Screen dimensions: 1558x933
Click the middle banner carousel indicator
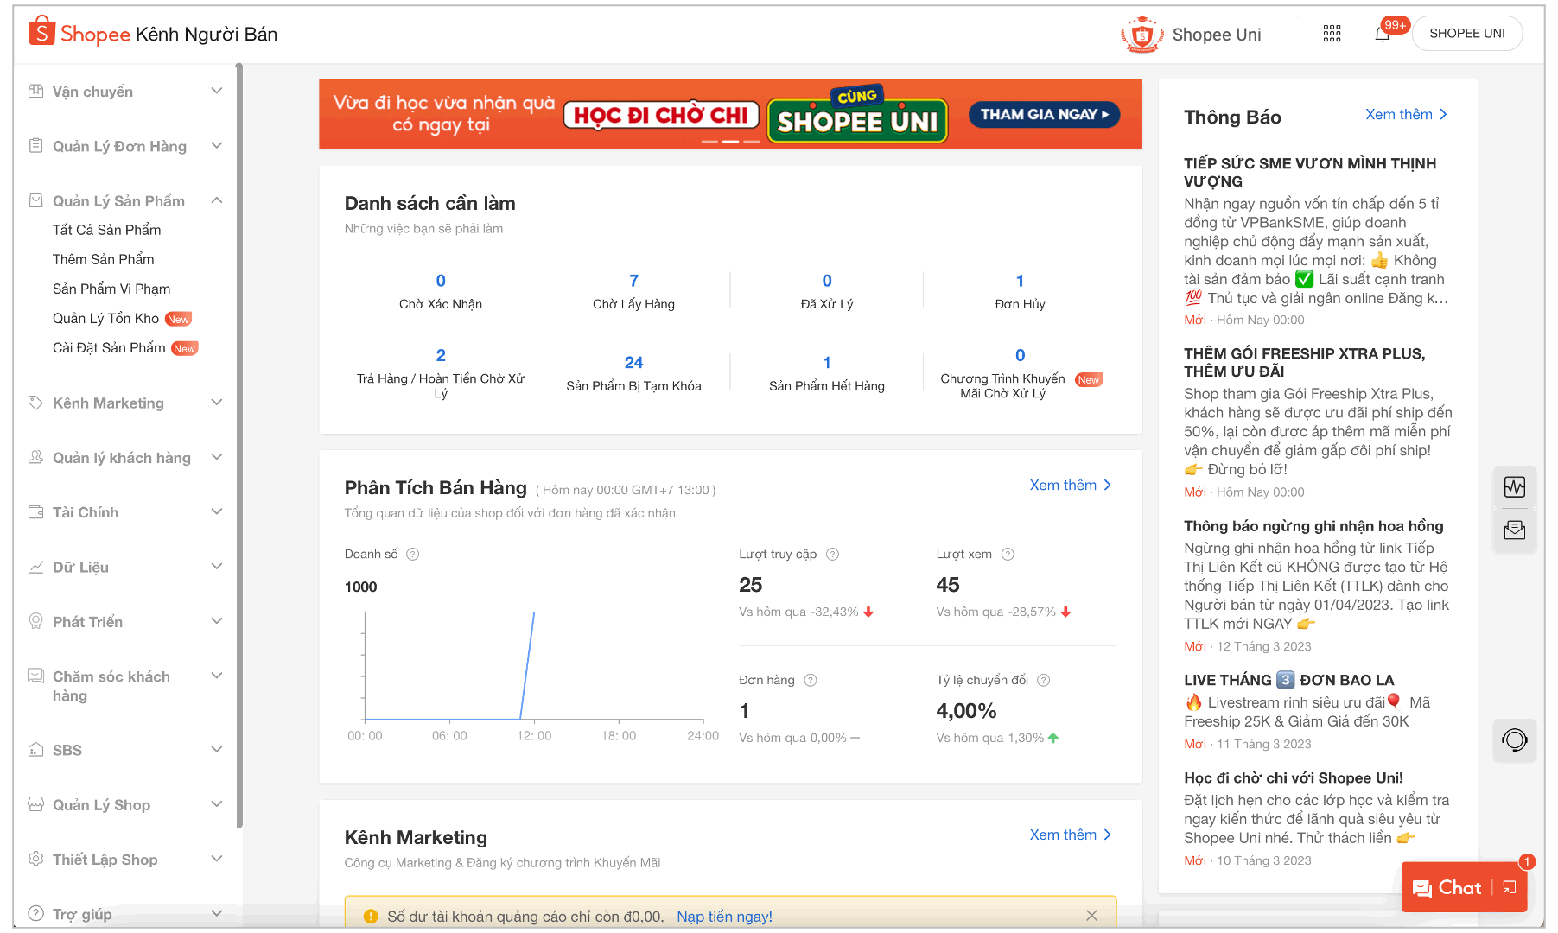click(730, 141)
